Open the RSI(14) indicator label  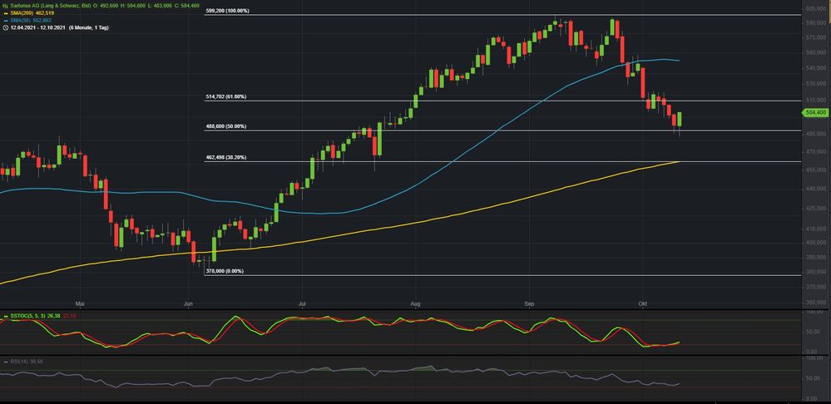pos(20,362)
